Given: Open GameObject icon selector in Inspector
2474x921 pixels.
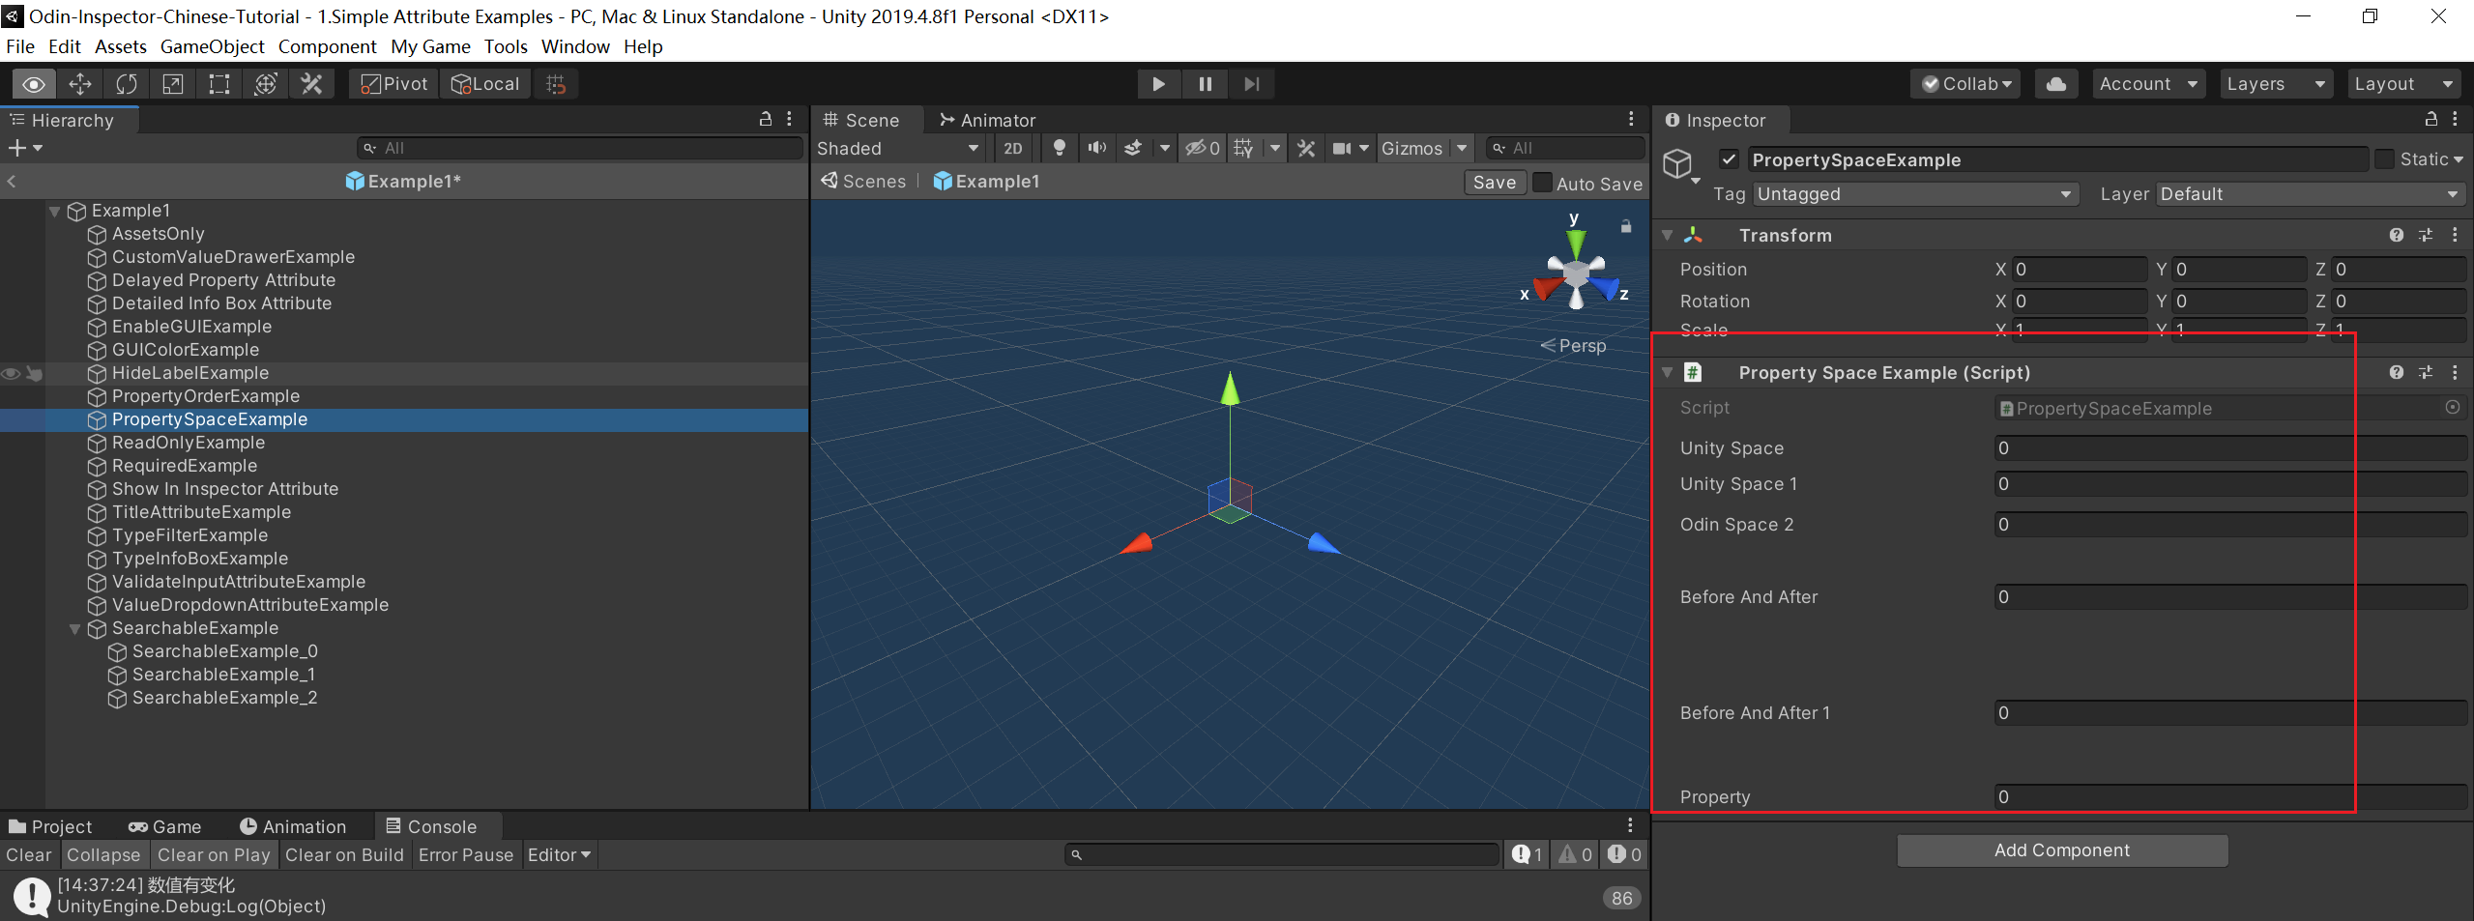Looking at the screenshot, I should coord(1681,164).
